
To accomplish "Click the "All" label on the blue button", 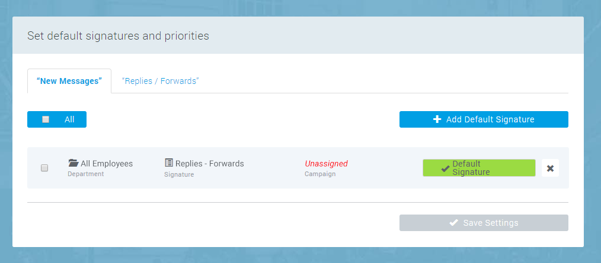I will (x=69, y=119).
